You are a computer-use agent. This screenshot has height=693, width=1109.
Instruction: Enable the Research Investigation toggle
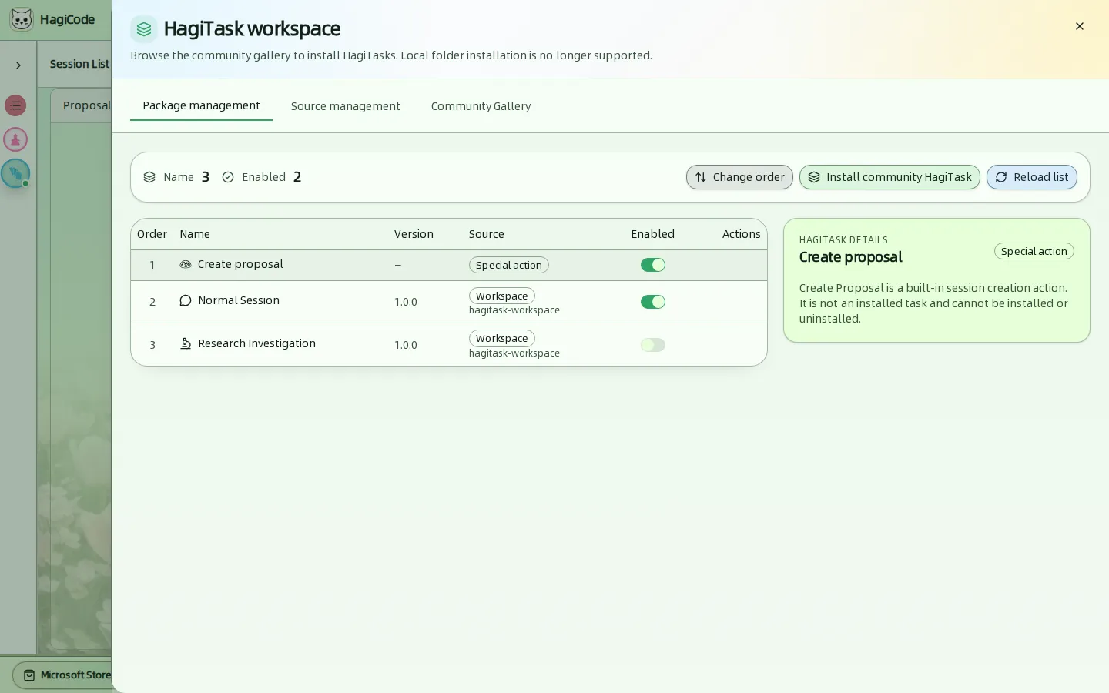(x=653, y=345)
